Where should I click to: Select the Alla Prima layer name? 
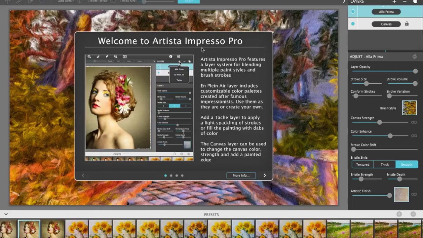[x=386, y=12]
